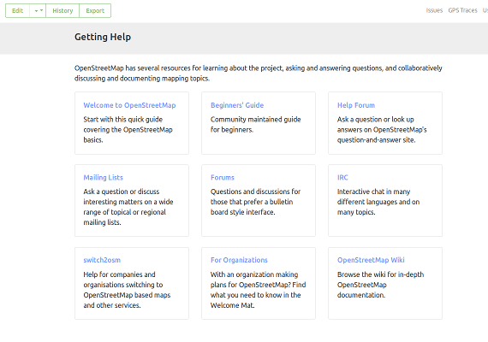Open the Forums link

(x=223, y=178)
